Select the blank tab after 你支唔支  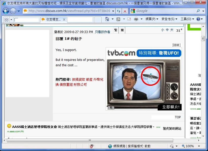(81, 20)
